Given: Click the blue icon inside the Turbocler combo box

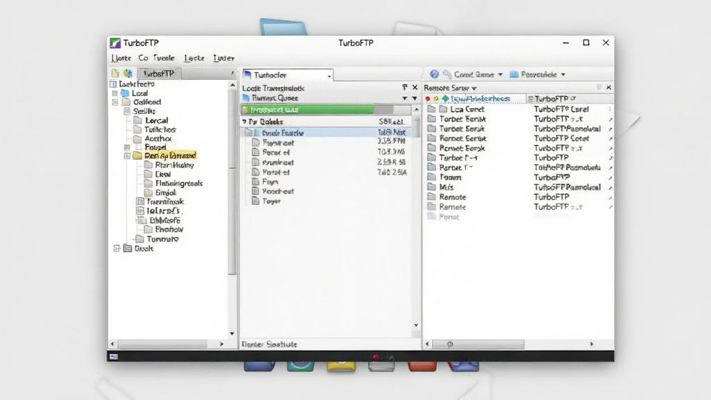Looking at the screenshot, I should [x=247, y=75].
